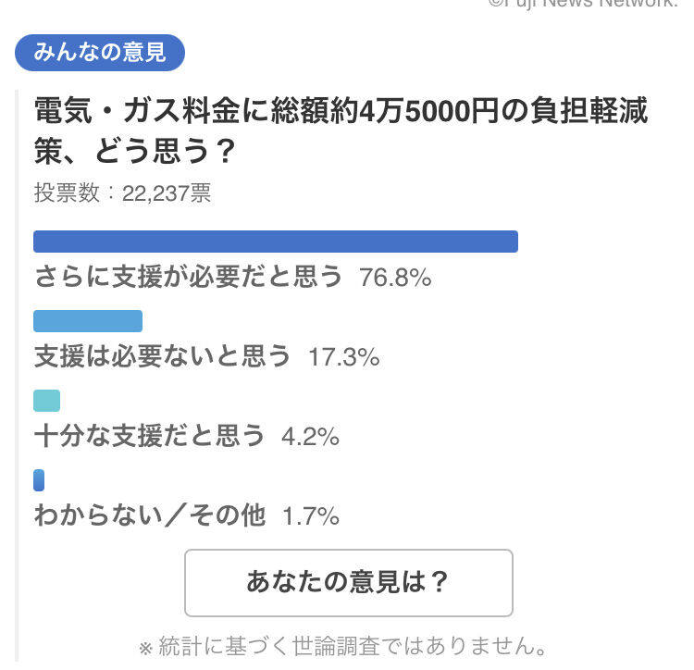694x670 pixels.
Task: Click the 1.7% percentage label
Action: pyautogui.click(x=311, y=516)
